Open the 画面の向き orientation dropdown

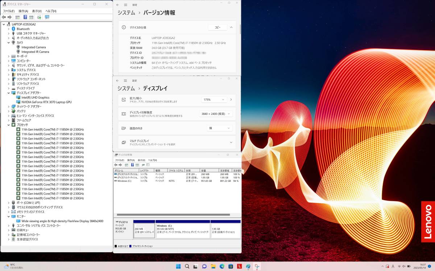click(x=220, y=128)
